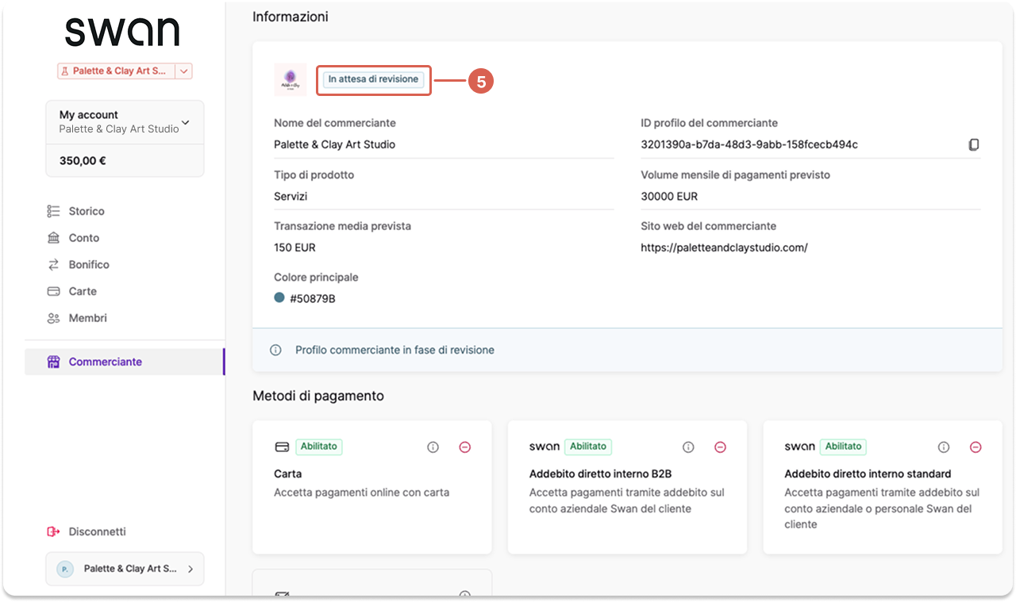Show info for Addebito diretto interno standard
The image size is (1016, 602).
944,447
